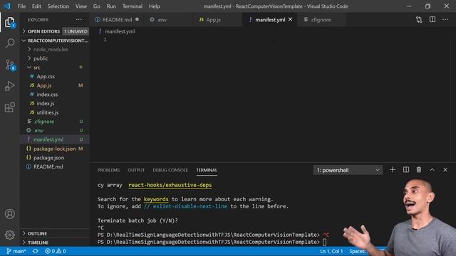Create a new terminal with plus icon
Viewport: 456px width, 256px height.
click(393, 170)
